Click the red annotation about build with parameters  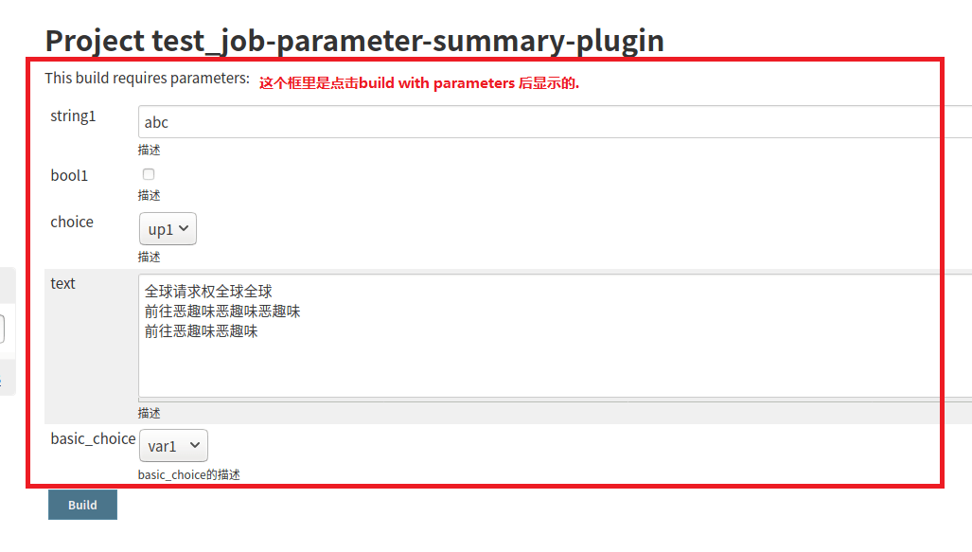click(x=418, y=83)
